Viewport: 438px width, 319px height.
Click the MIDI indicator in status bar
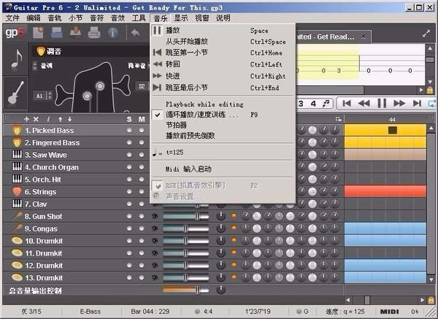click(x=389, y=312)
